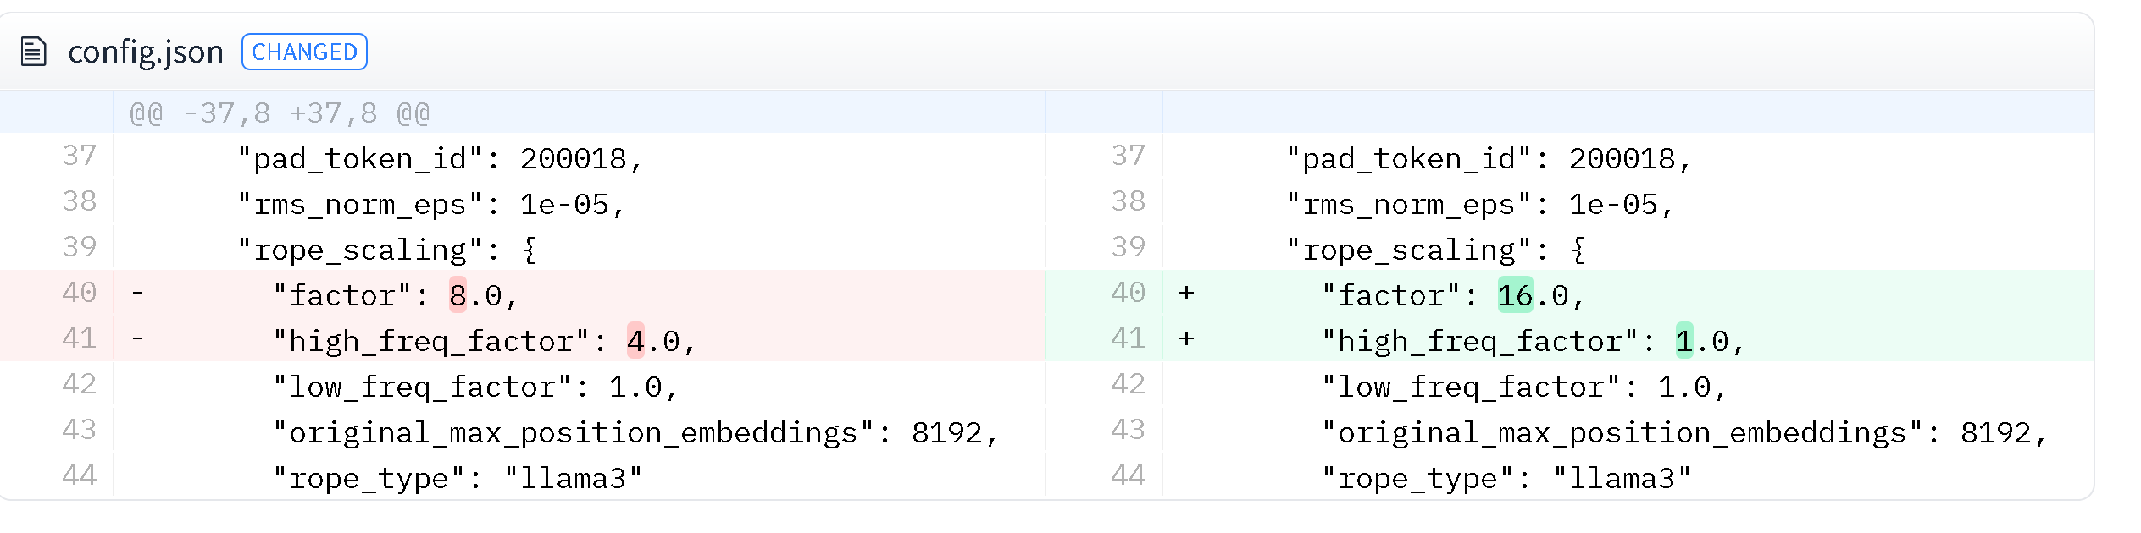Click the 8192 value in the right pane

(x=1995, y=433)
